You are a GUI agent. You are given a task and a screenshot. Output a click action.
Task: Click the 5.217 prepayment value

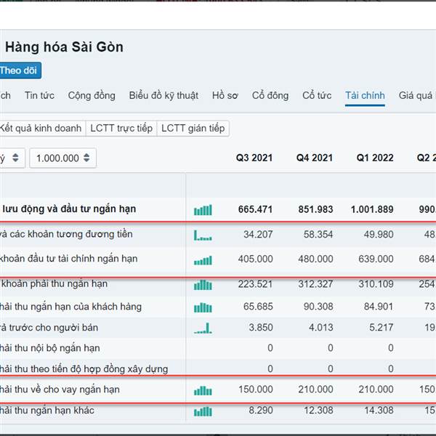(381, 328)
